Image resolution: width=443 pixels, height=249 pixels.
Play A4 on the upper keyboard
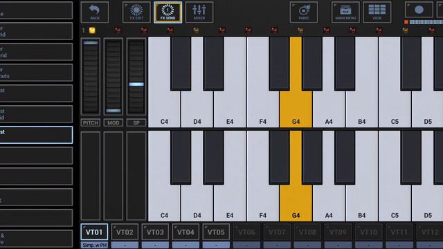(x=329, y=110)
